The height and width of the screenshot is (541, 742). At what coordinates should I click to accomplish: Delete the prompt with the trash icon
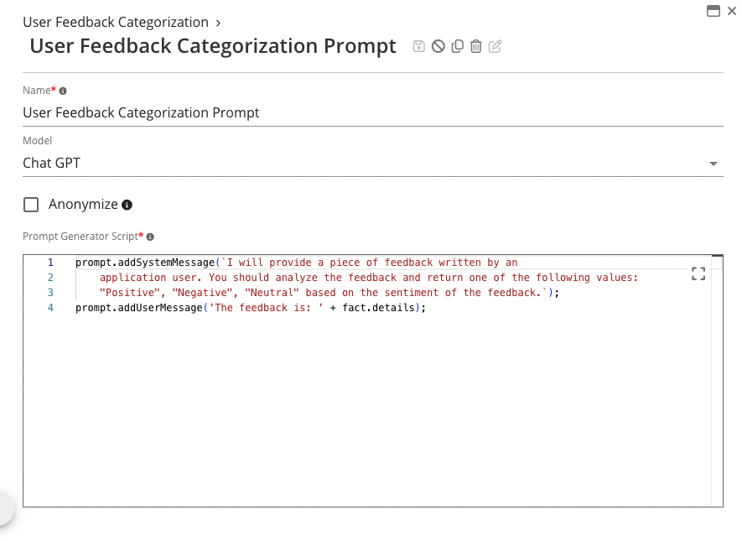point(476,46)
